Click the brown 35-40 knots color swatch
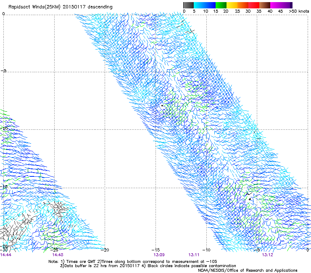Image resolution: width=311 pixels, height=273 pixels. pyautogui.click(x=265, y=5)
